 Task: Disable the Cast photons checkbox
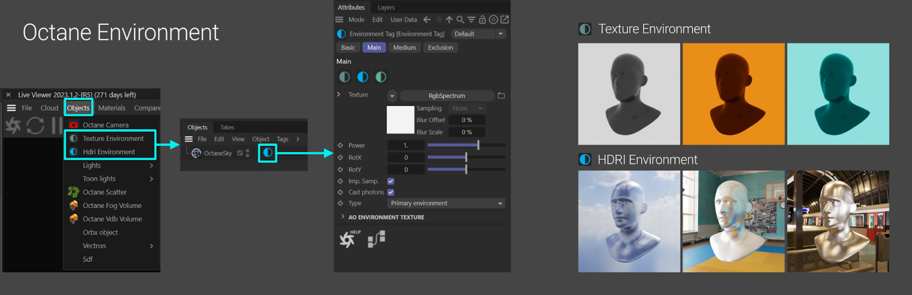[x=391, y=192]
